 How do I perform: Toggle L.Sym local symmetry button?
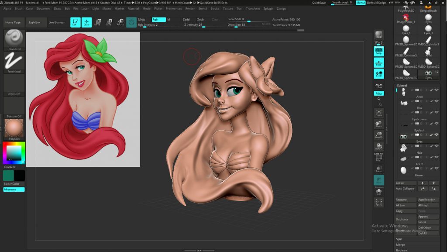(379, 86)
